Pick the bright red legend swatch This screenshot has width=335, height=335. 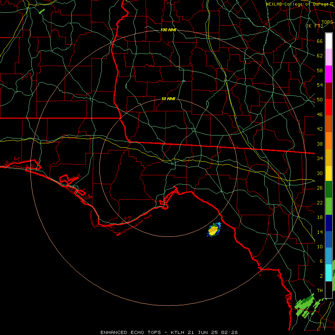329,107
